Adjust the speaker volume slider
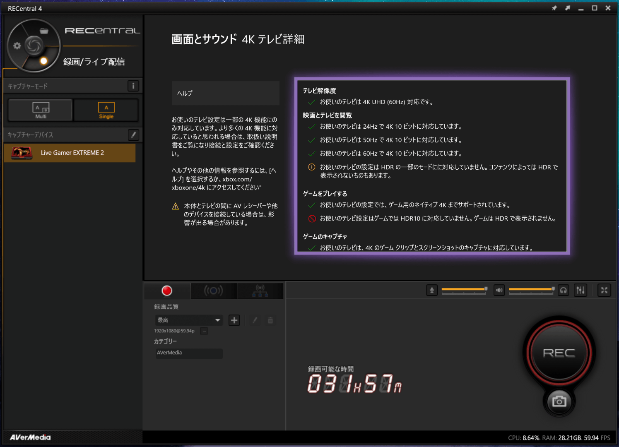 (x=532, y=290)
